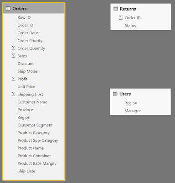Viewport: 175px width, 183px height.
Task: Click the Users table icon
Action: click(x=115, y=94)
